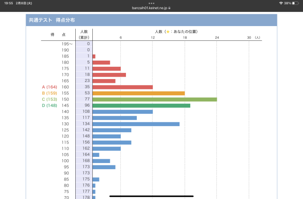Click the D (148) grade label
This screenshot has width=303, height=199.
49,105
